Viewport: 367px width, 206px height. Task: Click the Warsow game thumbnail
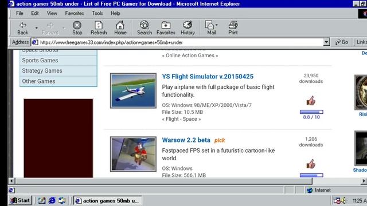133,154
